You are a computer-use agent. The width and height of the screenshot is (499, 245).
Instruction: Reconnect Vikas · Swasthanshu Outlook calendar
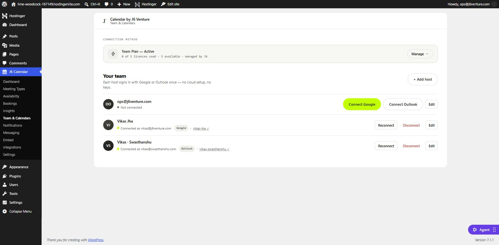386,146
